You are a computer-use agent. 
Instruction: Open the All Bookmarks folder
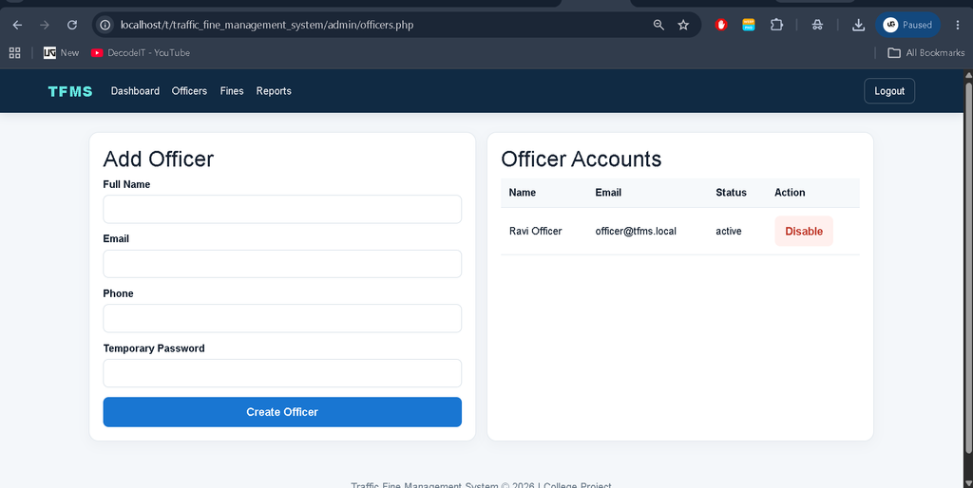click(925, 53)
